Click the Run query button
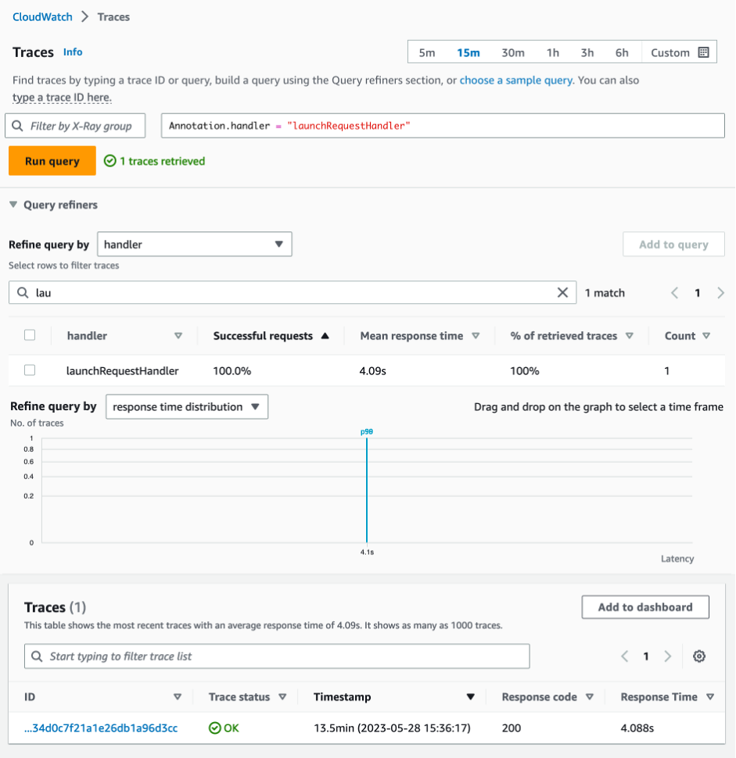This screenshot has width=736, height=758. pyautogui.click(x=52, y=161)
